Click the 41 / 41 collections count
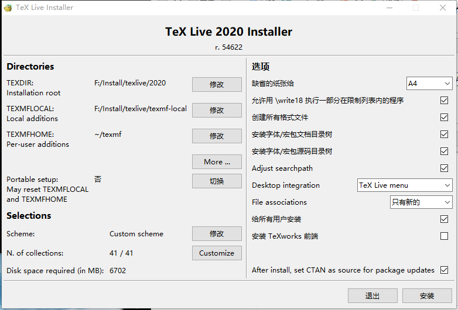The height and width of the screenshot is (310, 458). point(121,253)
